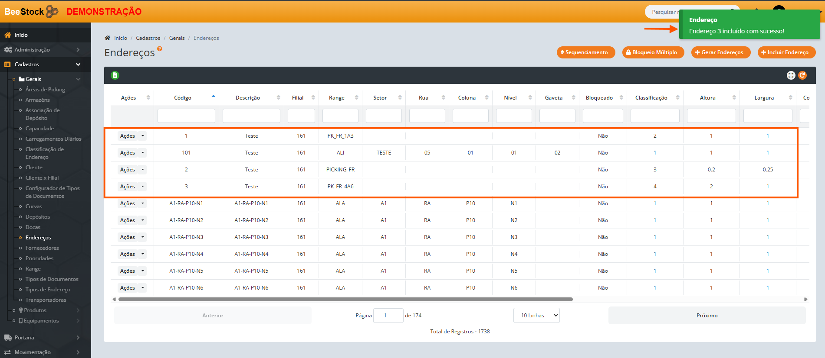Export the table with the green Excel icon
Screen dimensions: 825x358
click(115, 75)
